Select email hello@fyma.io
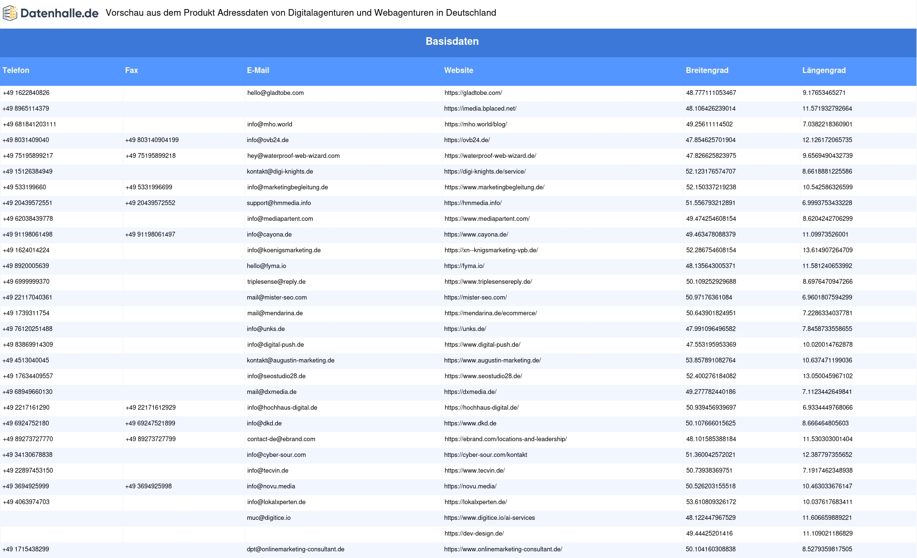The image size is (917, 558). (267, 266)
